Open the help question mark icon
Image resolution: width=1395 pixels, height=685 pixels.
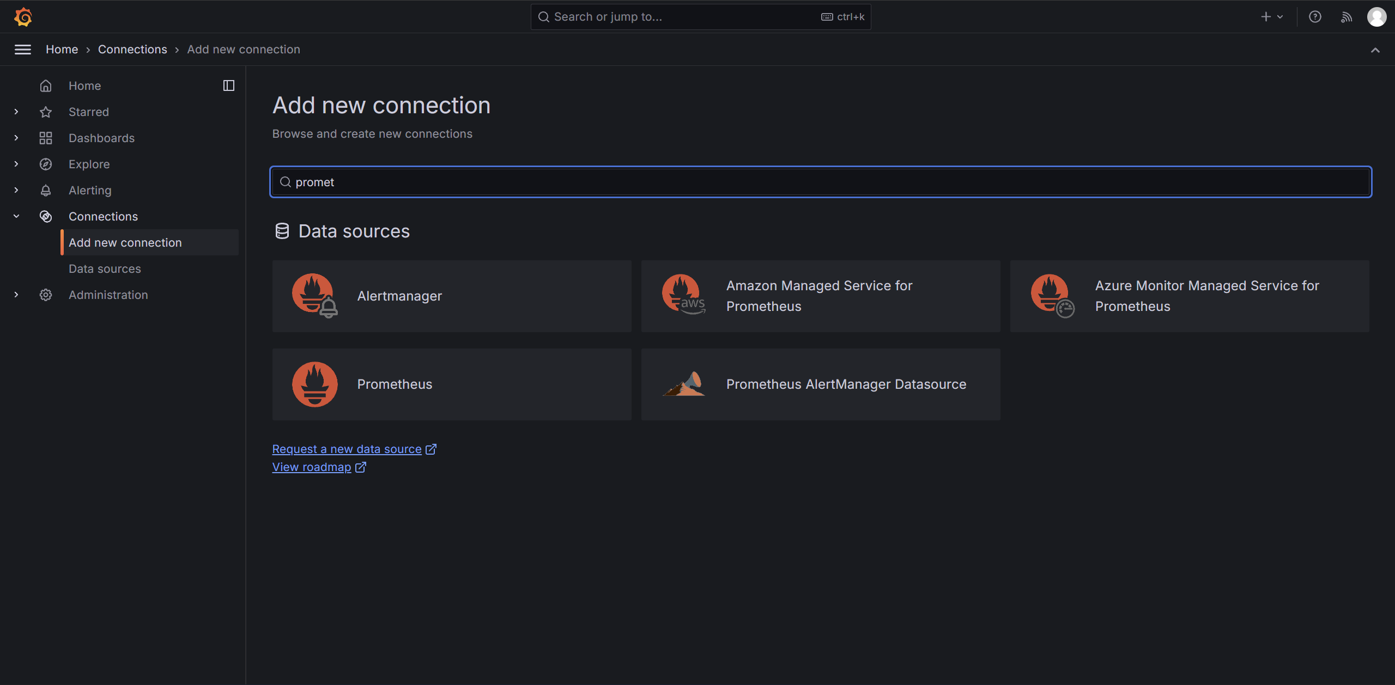(x=1315, y=17)
